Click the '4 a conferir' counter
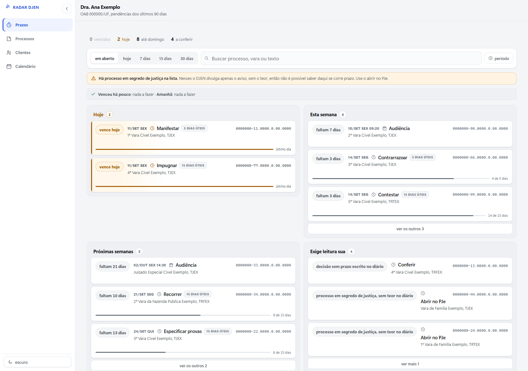 (x=182, y=39)
